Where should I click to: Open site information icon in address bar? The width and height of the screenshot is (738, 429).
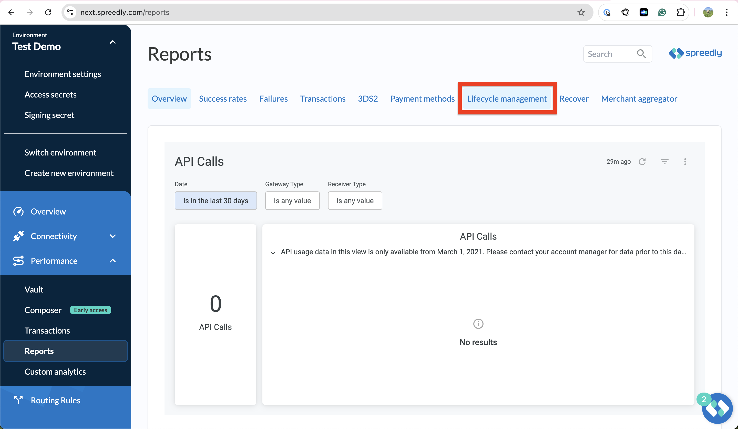pyautogui.click(x=70, y=12)
